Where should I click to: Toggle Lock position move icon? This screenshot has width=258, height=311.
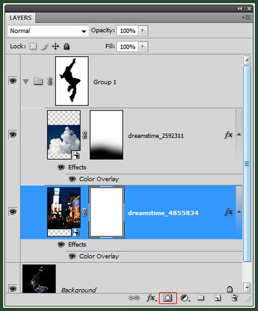point(56,46)
